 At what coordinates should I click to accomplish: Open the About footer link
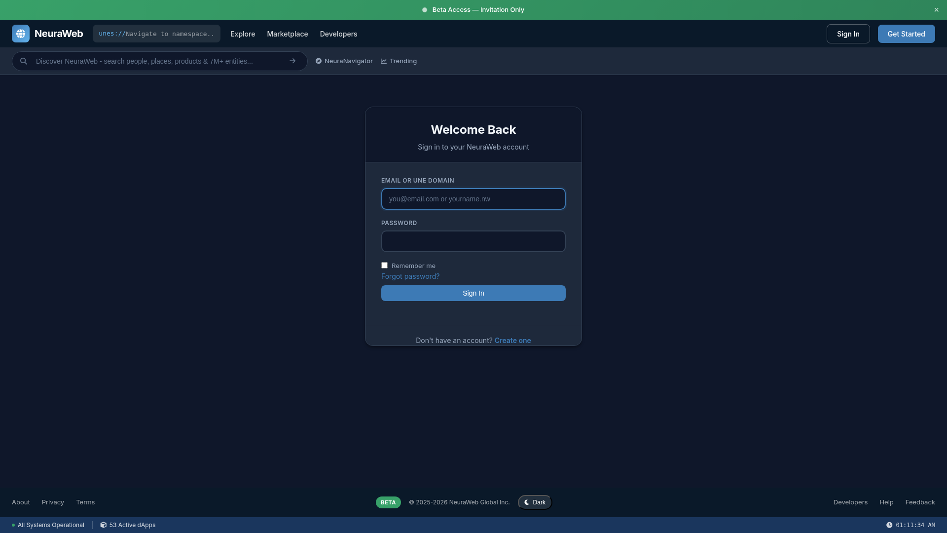coord(21,502)
